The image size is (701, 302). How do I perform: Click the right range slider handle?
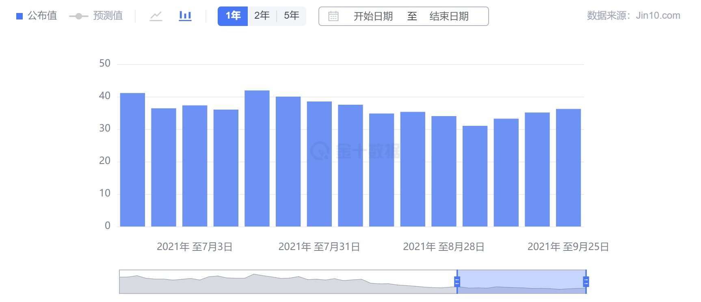click(586, 282)
